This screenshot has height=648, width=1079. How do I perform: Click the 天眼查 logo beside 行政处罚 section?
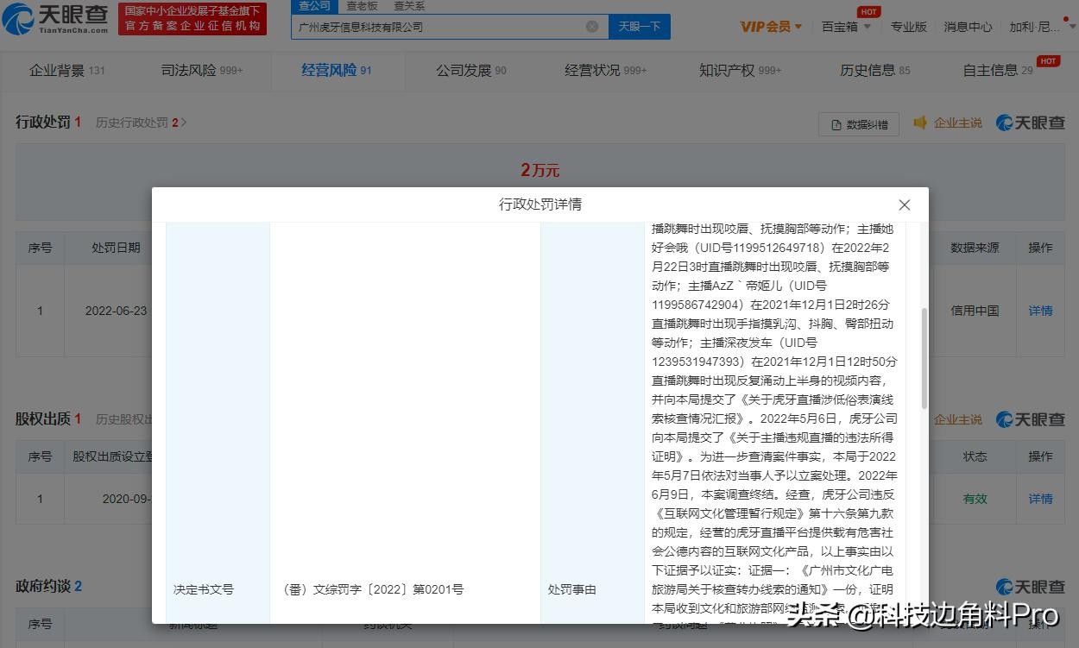1031,123
